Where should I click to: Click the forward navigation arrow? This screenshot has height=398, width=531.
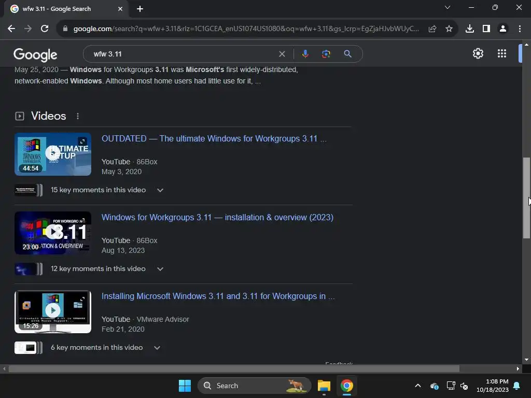tap(28, 29)
